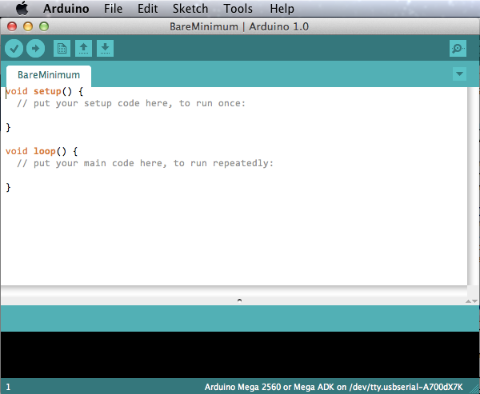Open a sketch using the up-arrow icon
480x394 pixels.
[x=83, y=49]
